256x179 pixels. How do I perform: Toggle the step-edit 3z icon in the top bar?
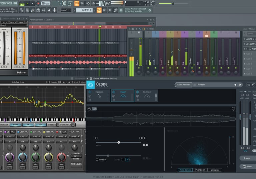(x=82, y=3)
